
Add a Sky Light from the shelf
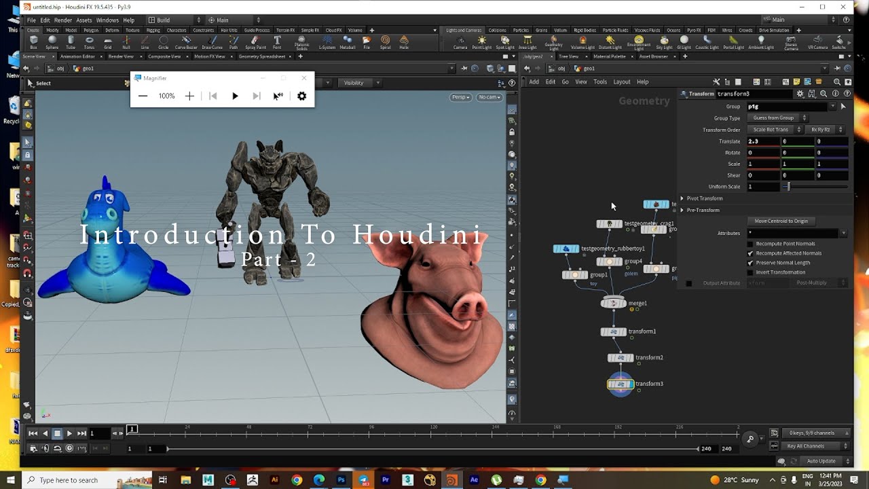tap(665, 43)
